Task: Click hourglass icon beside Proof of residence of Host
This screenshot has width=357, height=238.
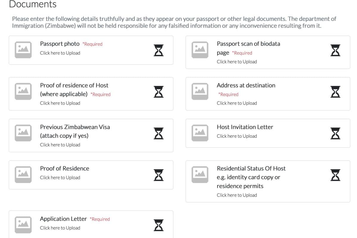Action: click(x=159, y=91)
